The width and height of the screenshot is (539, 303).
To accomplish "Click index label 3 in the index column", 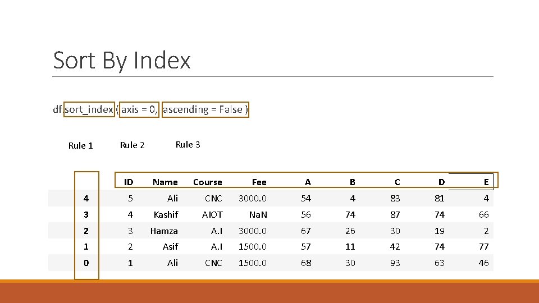I will pyautogui.click(x=86, y=215).
